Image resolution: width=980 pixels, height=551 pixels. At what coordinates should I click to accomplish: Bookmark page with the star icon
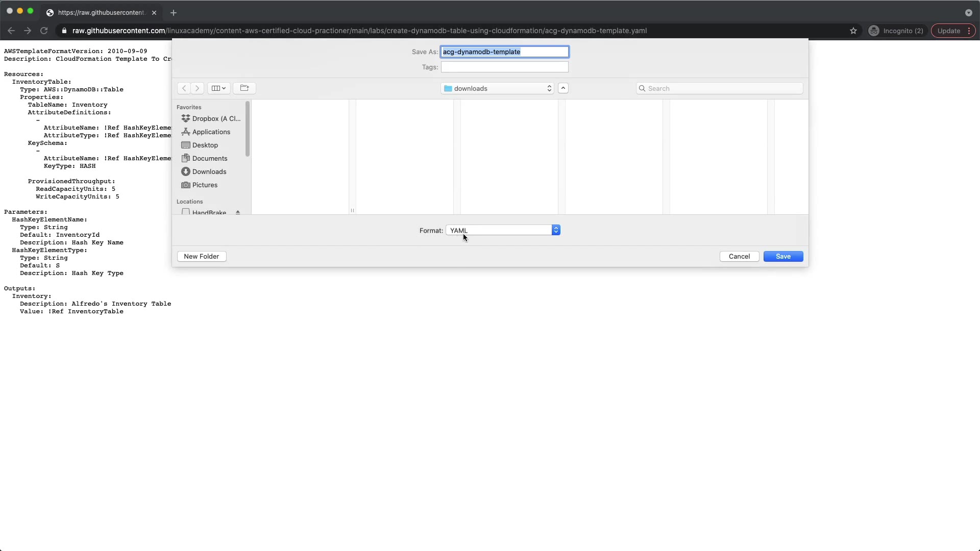853,31
